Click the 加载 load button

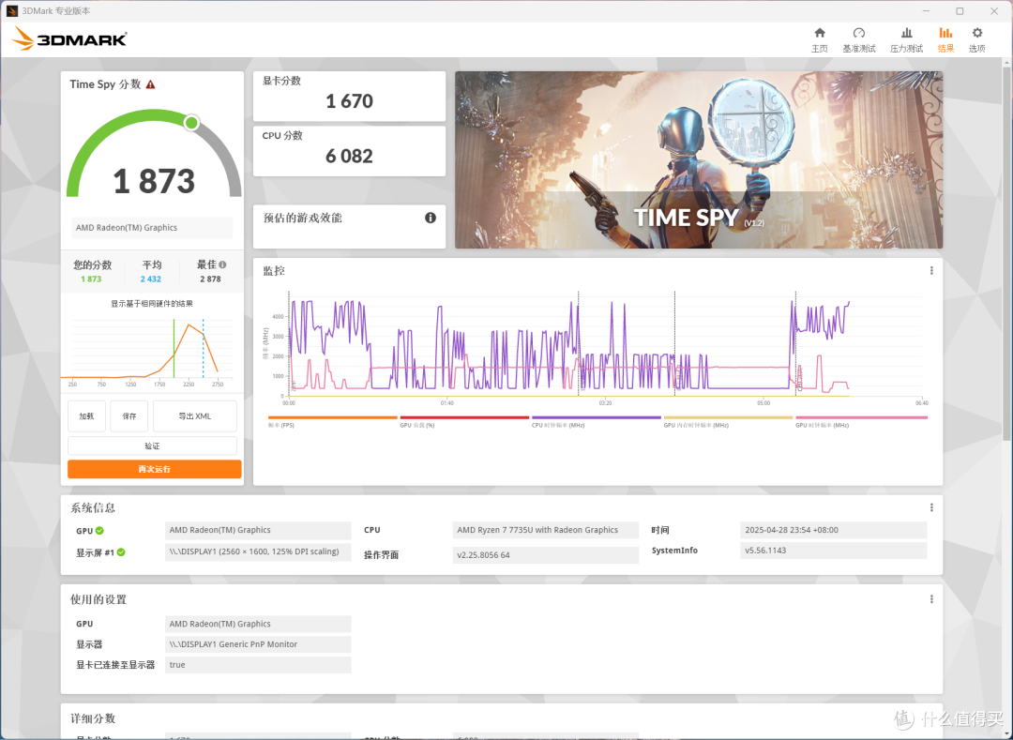(x=86, y=415)
